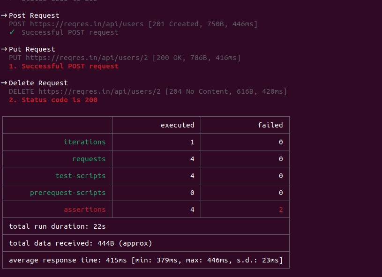Click the red failed assertions count 2

pos(281,210)
